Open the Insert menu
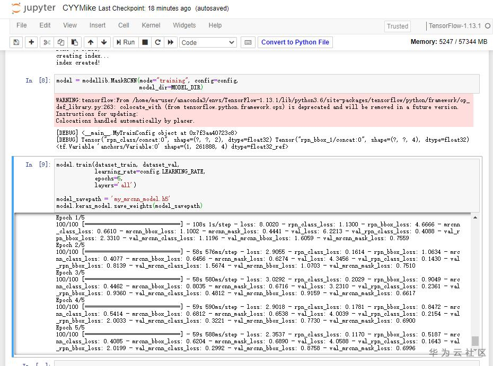This screenshot has width=493, height=366. (98, 25)
